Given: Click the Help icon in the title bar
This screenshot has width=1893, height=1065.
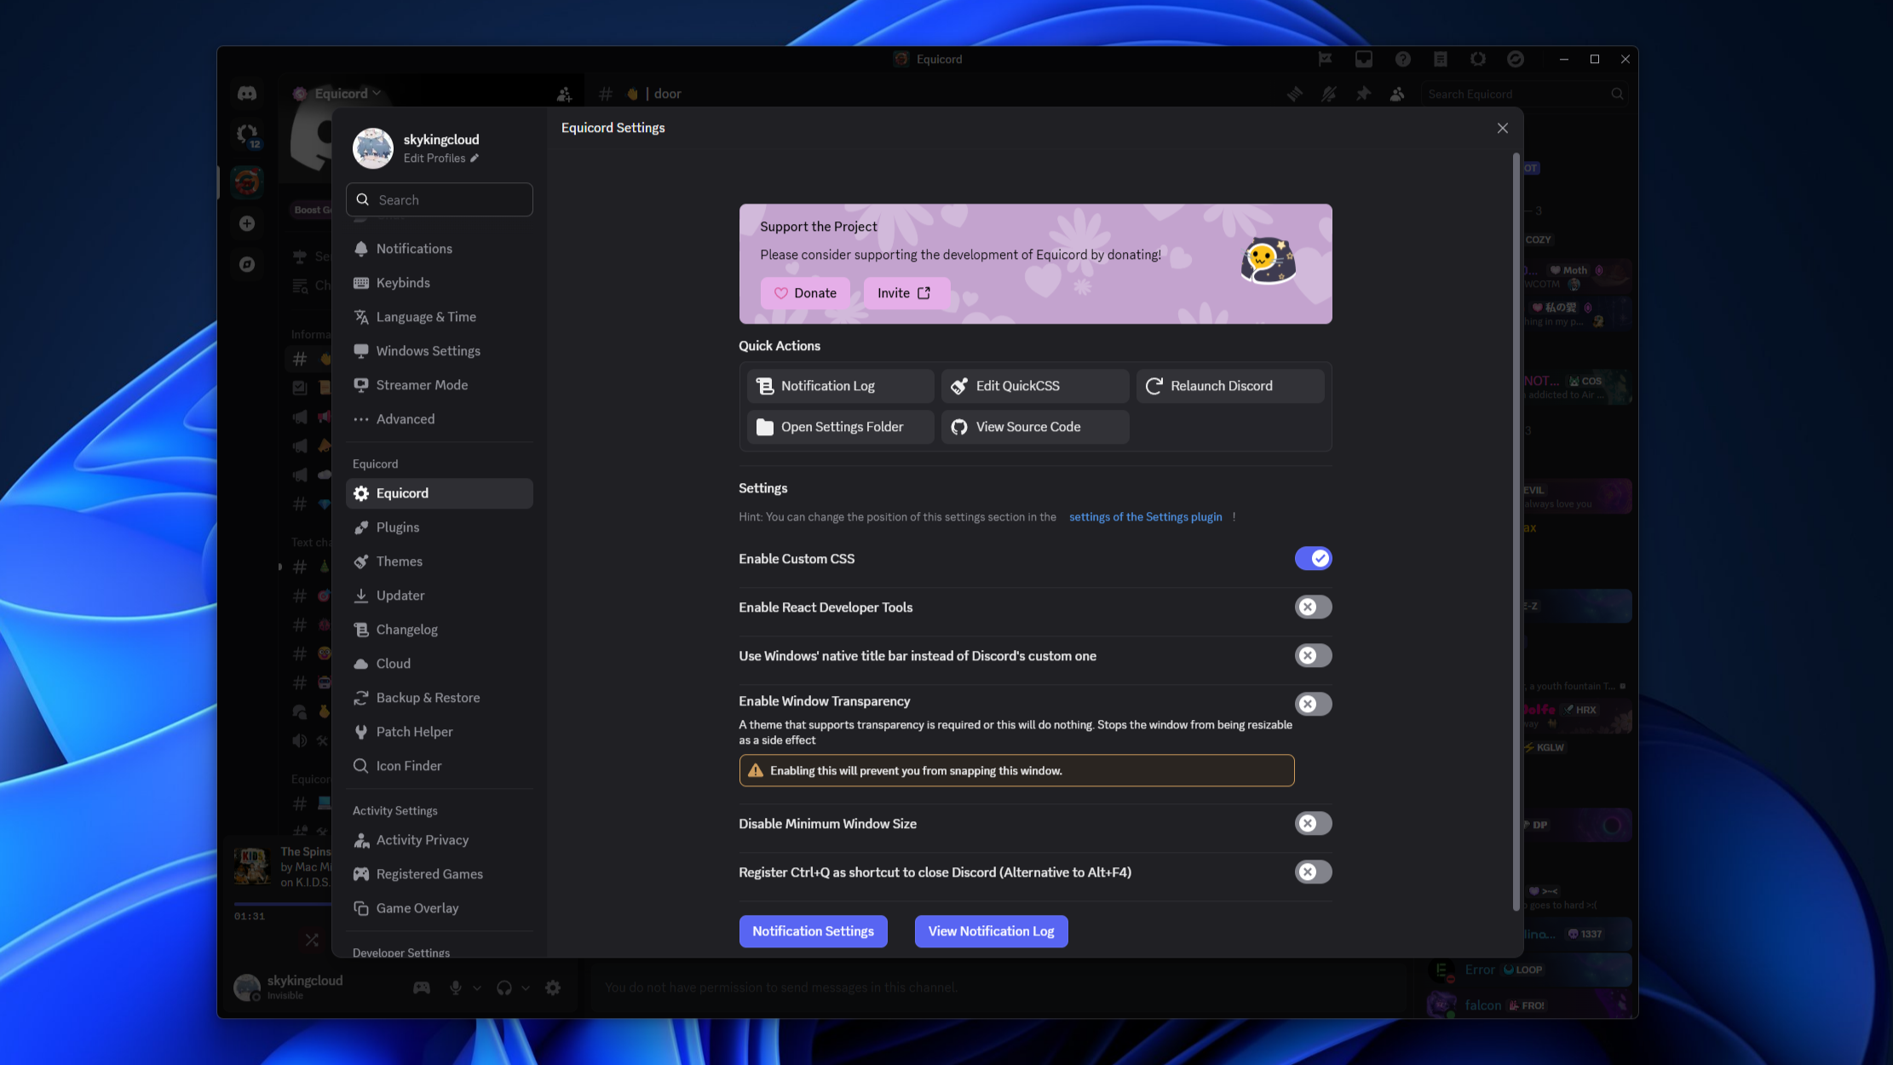Looking at the screenshot, I should point(1403,59).
